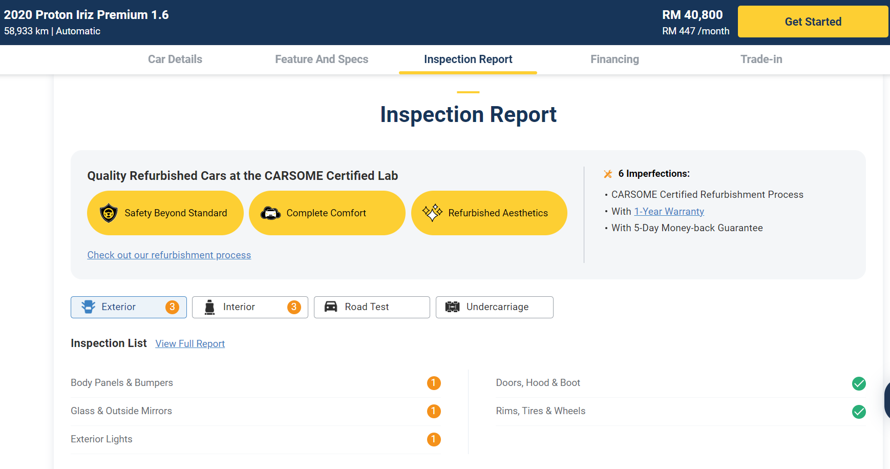890x469 pixels.
Task: Click the Road Test car icon
Action: click(x=331, y=307)
